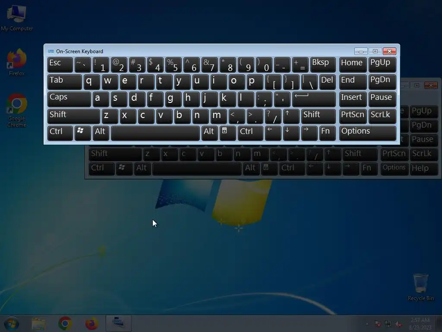The height and width of the screenshot is (332, 442).
Task: Click the backslash key
Action: [x=309, y=82]
